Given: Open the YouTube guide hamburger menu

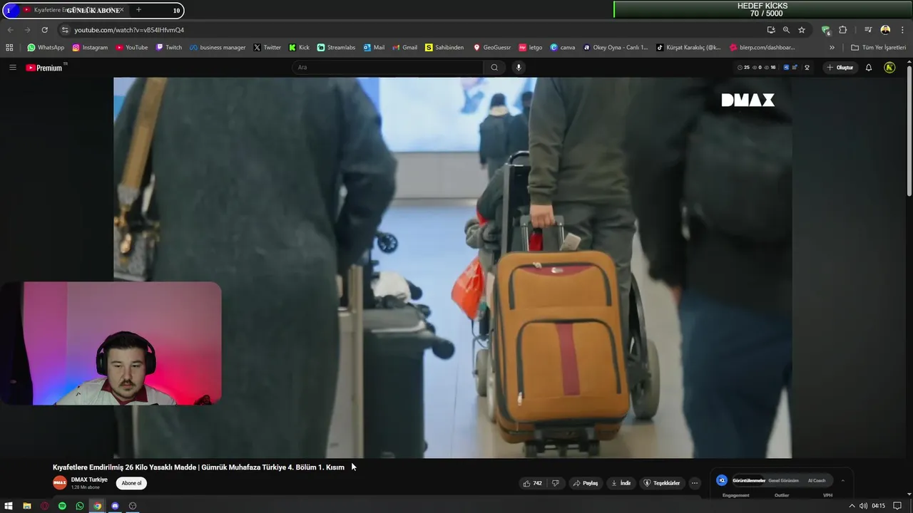Looking at the screenshot, I should [12, 68].
